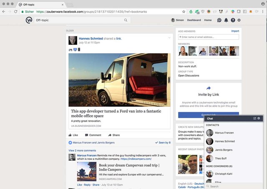Open chat with Hannes Schmied
Screen dimensions: 267x189
click(x=233, y=141)
